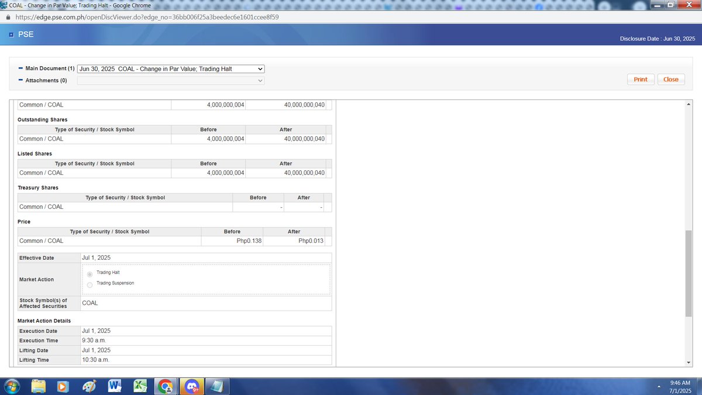Click the Market Action label
The width and height of the screenshot is (702, 395).
point(36,279)
